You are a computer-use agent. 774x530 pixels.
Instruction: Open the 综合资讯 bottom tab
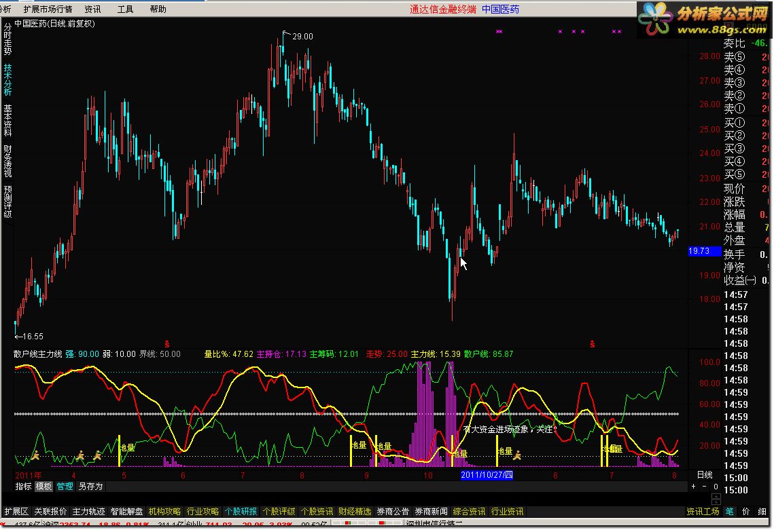469,512
